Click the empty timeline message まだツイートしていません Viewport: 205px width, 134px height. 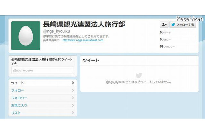[x=138, y=82]
